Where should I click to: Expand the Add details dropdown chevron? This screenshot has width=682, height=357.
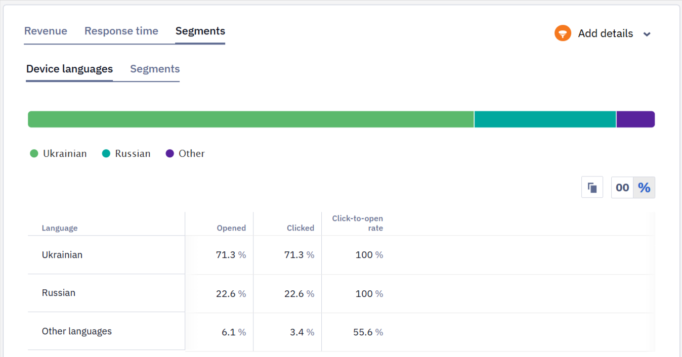point(647,34)
